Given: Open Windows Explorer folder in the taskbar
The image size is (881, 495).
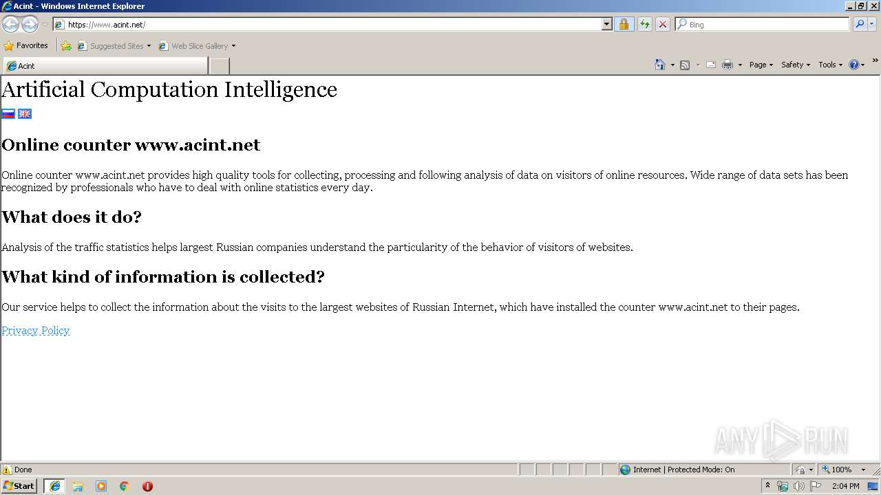Looking at the screenshot, I should (x=78, y=486).
